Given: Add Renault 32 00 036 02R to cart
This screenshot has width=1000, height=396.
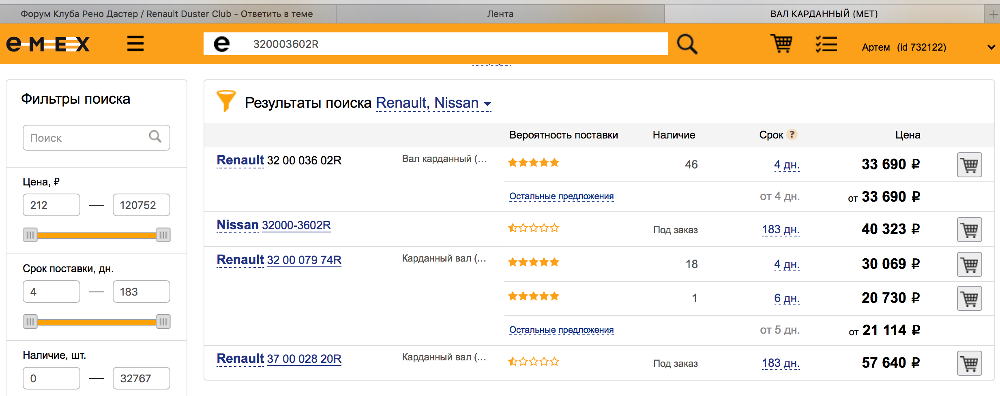Looking at the screenshot, I should coord(969,165).
